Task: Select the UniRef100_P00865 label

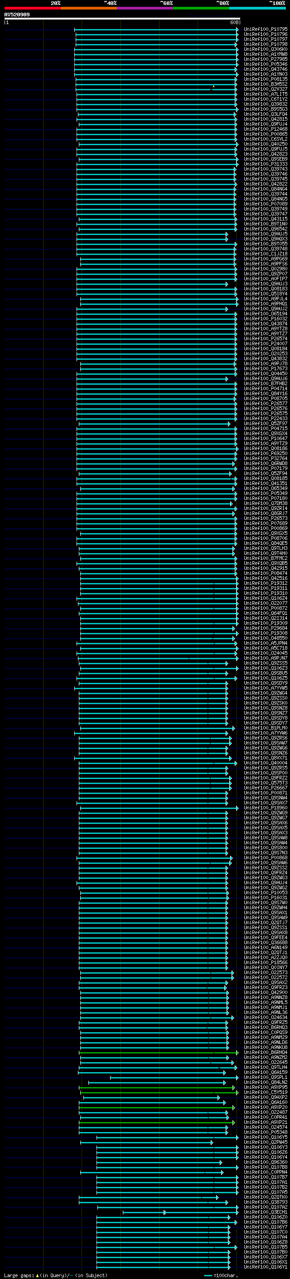Action: pos(266,134)
